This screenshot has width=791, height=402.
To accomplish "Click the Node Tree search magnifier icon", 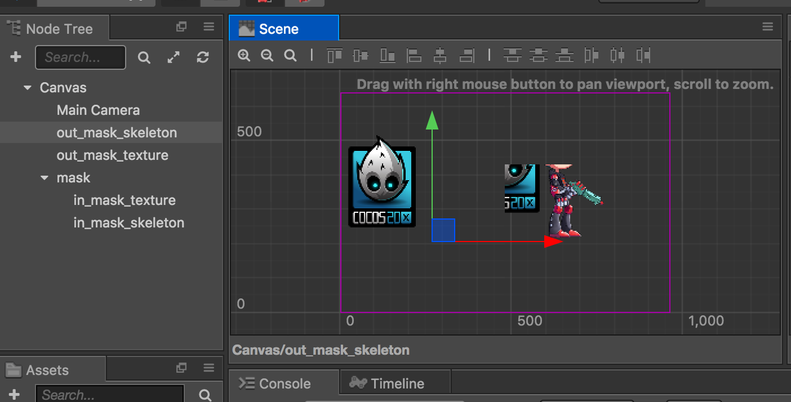I will point(144,57).
